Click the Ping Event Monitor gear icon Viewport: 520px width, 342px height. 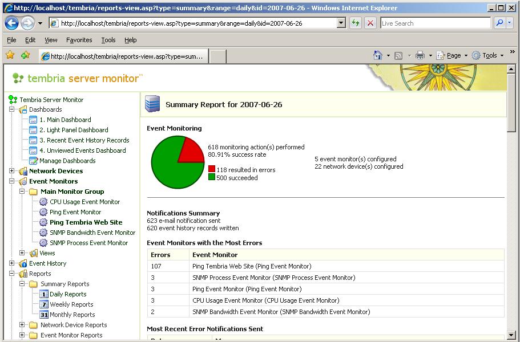[43, 212]
